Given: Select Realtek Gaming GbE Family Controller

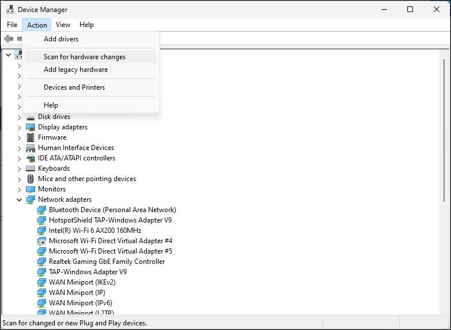Looking at the screenshot, I should pos(107,262).
